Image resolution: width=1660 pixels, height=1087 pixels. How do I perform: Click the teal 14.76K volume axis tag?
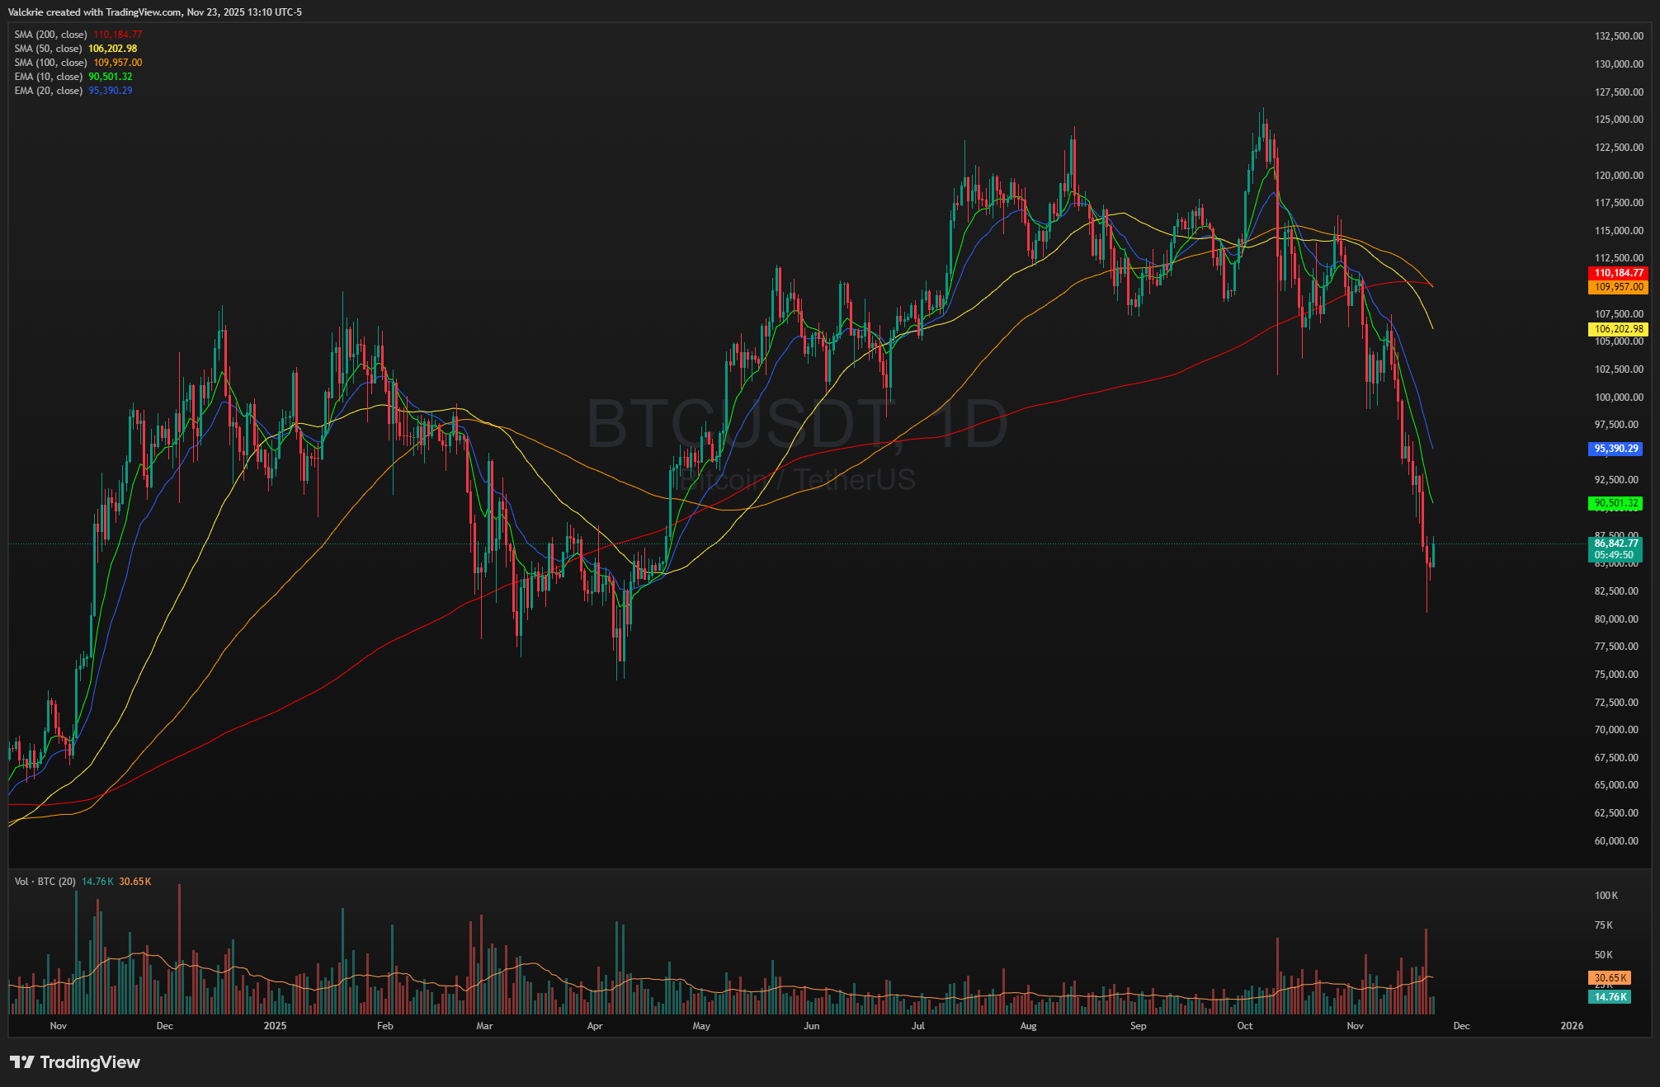[1610, 997]
